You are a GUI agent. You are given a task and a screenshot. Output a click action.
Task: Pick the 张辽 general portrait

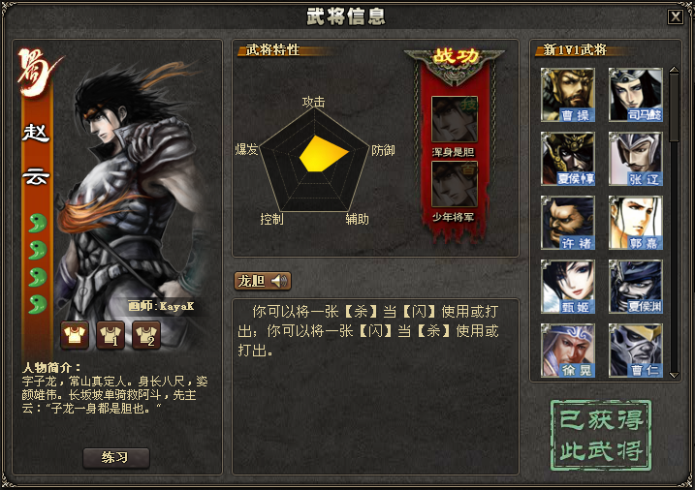click(x=636, y=159)
